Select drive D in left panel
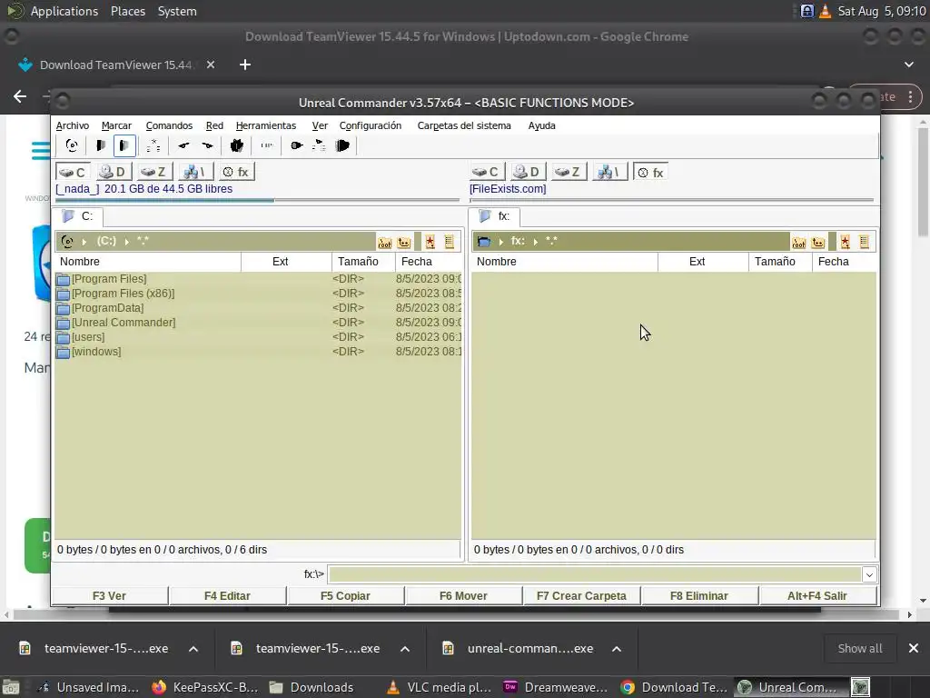 tap(114, 172)
